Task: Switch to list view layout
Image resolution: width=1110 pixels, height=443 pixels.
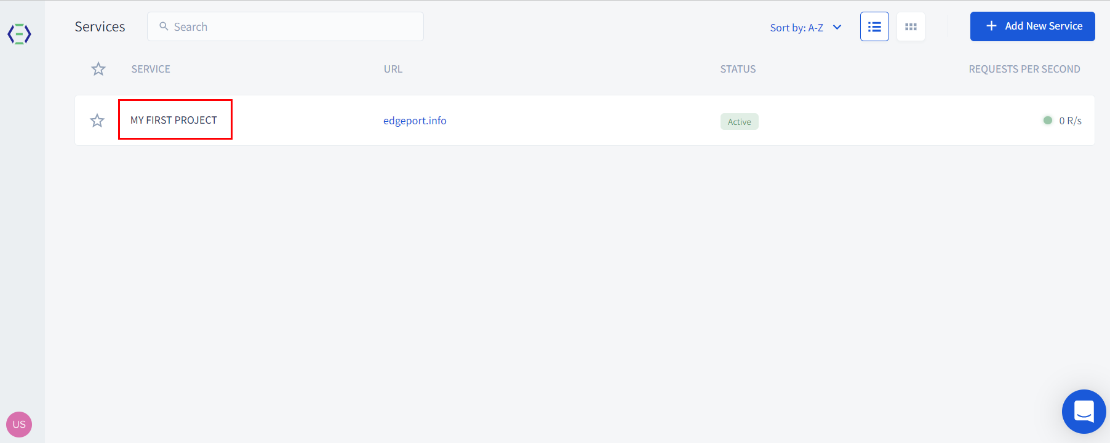Action: click(x=874, y=26)
